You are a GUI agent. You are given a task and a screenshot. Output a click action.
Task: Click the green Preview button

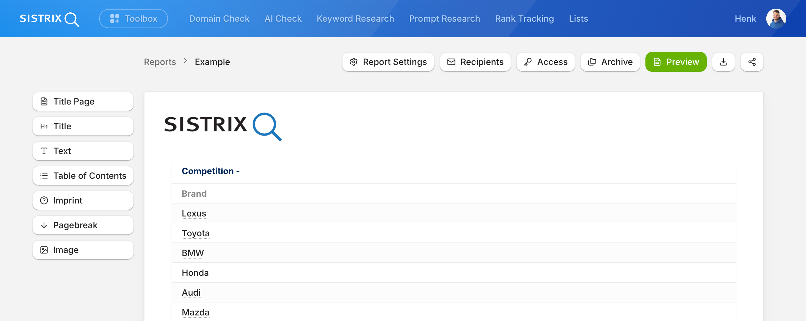676,62
